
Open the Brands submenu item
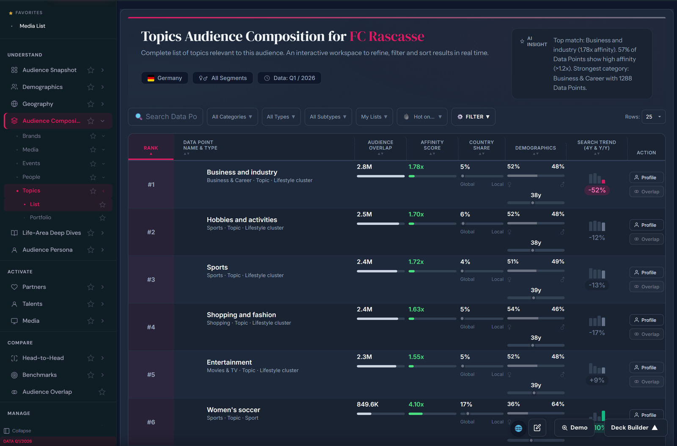click(32, 136)
